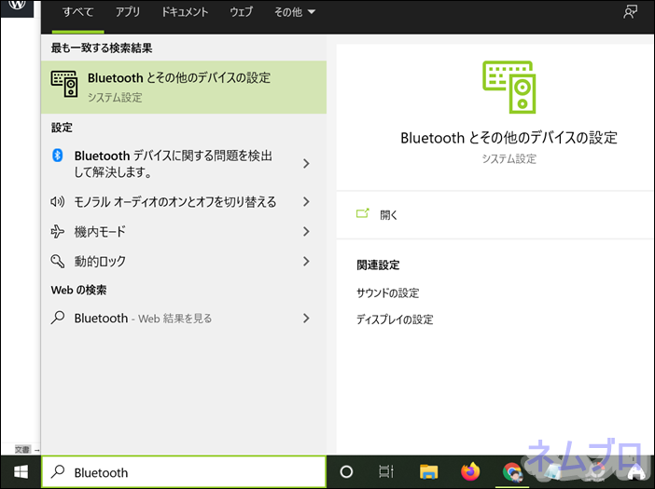Open Firefox from the taskbar
The image size is (655, 489).
pyautogui.click(x=470, y=472)
